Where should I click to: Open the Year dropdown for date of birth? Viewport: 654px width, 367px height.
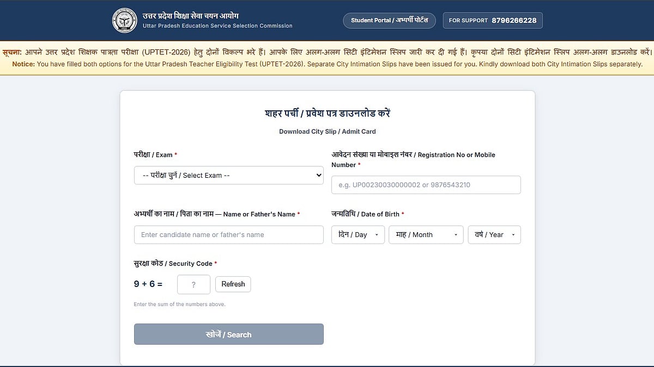[494, 235]
